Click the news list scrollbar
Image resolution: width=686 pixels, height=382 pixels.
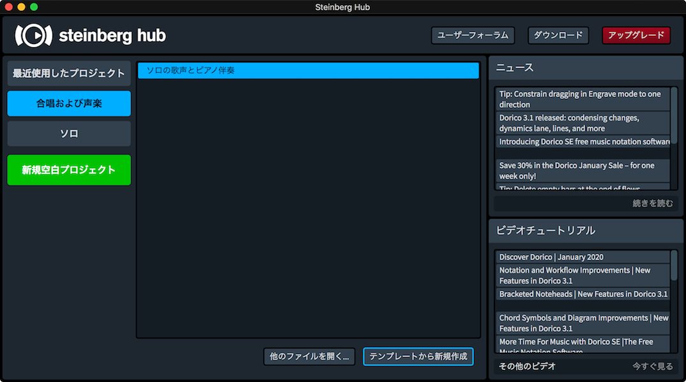(675, 115)
